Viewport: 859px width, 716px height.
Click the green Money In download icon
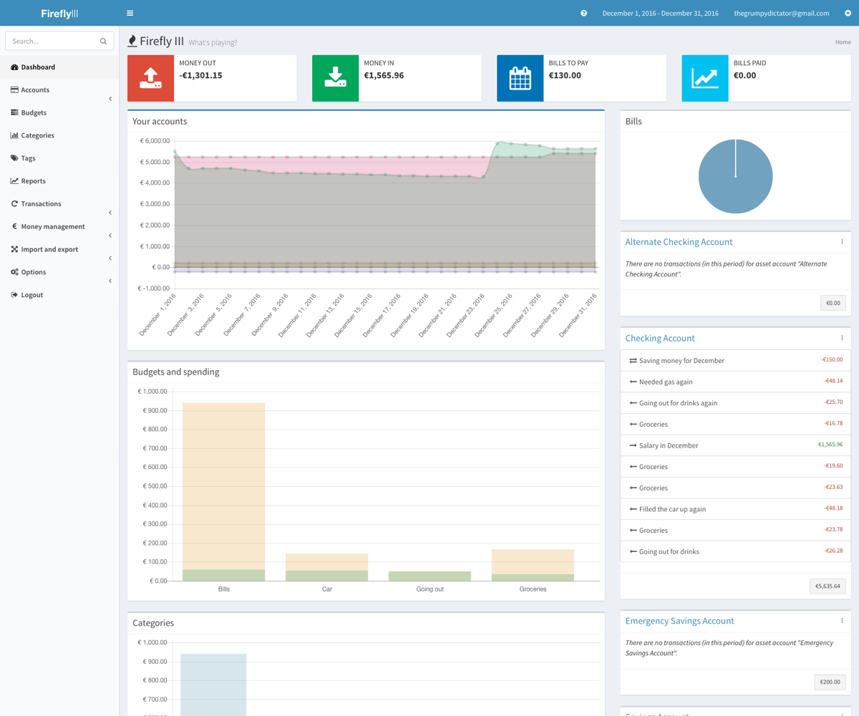335,78
